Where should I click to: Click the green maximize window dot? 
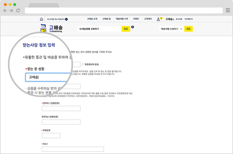pyautogui.click(x=15, y=4)
